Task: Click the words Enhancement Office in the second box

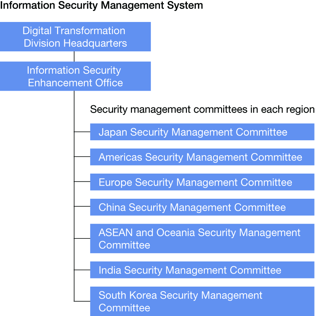Action: pos(75,83)
